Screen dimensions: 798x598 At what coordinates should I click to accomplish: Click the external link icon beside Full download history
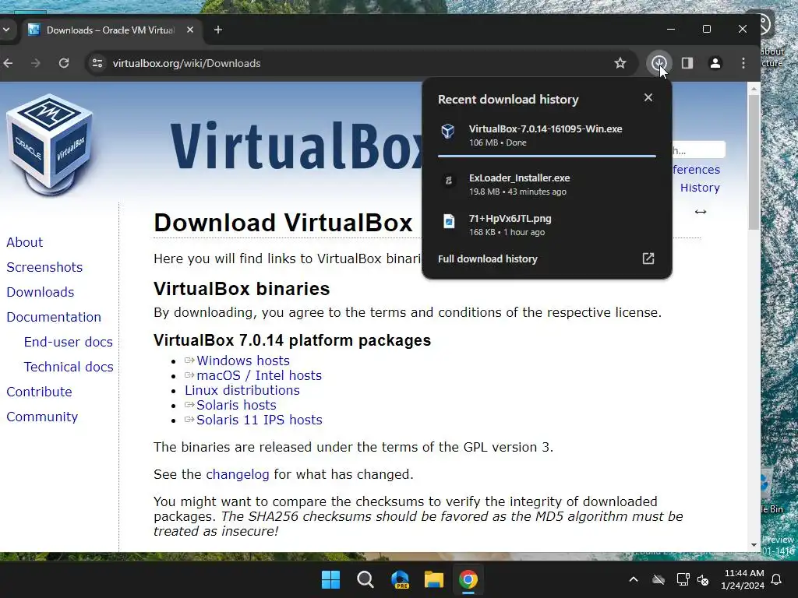click(648, 259)
